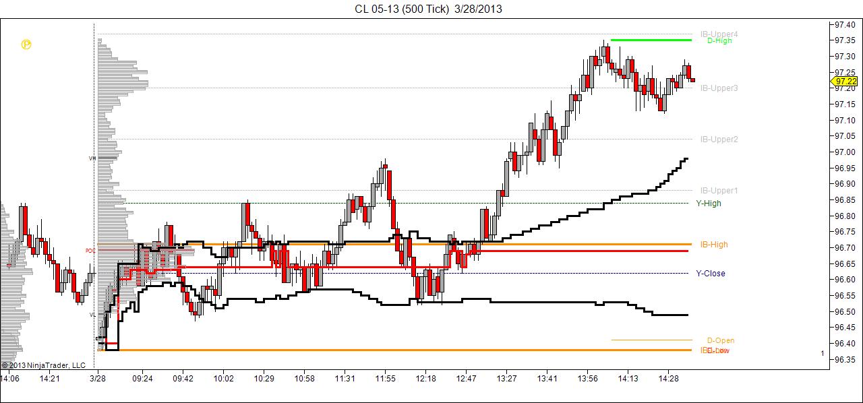The image size is (863, 403).
Task: Click the 13:27 time label
Action: point(506,379)
